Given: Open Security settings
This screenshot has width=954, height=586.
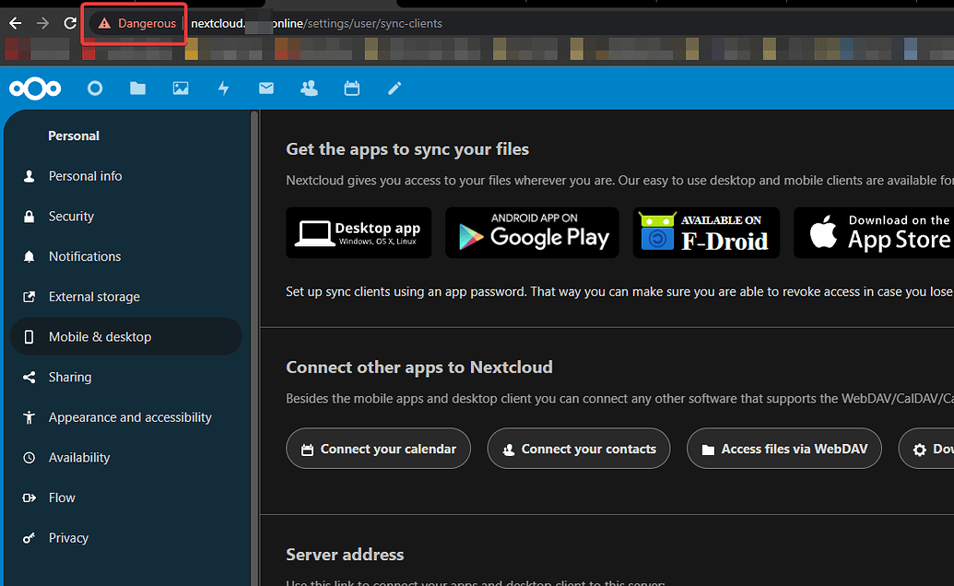Looking at the screenshot, I should click(x=126, y=217).
